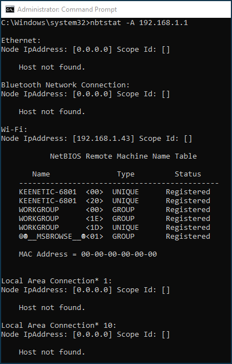The height and width of the screenshot is (364, 232).
Task: Click the NetBIOS Remote Machine Name Table heading
Action: (x=123, y=156)
